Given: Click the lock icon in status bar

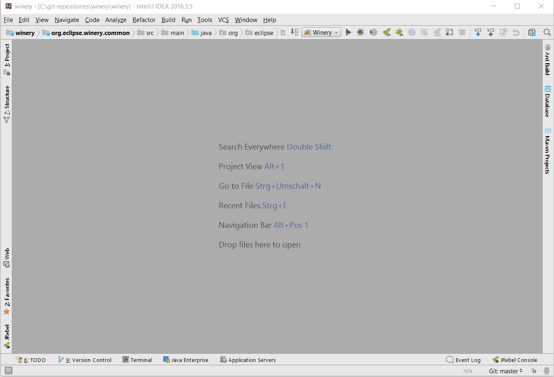Looking at the screenshot, I should click(x=534, y=371).
